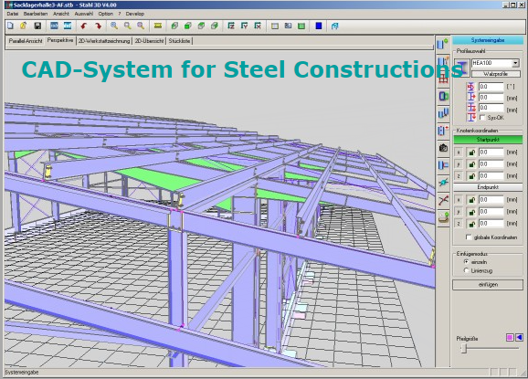Select the profile tool with red dot
Viewport: 528px width, 379px height.
pos(443,131)
